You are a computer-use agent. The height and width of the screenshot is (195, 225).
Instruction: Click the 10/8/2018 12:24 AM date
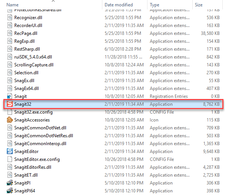pyautogui.click(x=124, y=65)
